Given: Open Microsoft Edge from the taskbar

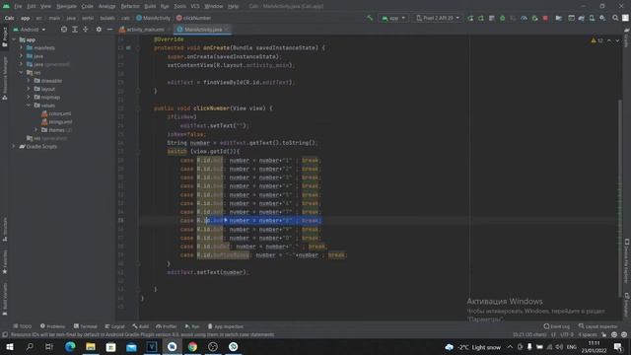Looking at the screenshot, I should [x=70, y=346].
